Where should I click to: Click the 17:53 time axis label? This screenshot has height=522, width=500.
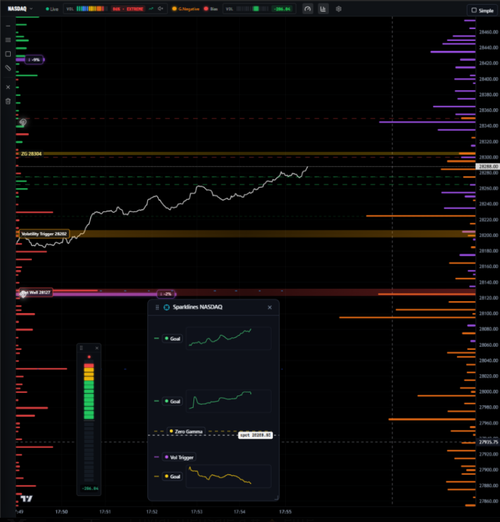click(x=196, y=512)
